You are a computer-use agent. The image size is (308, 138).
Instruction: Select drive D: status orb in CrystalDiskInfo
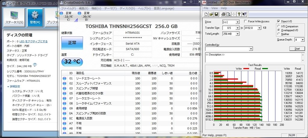click(x=79, y=13)
